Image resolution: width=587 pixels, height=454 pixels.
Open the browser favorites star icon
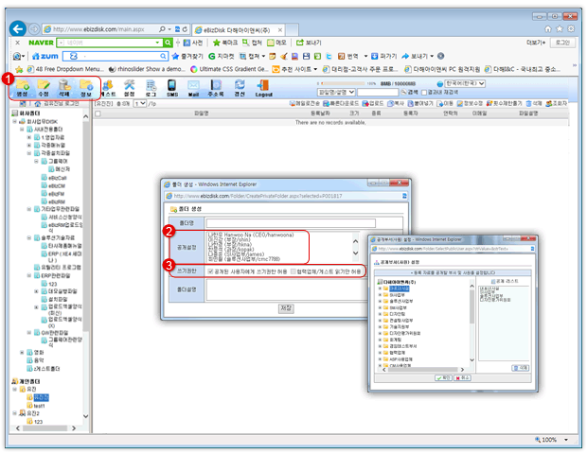point(560,28)
